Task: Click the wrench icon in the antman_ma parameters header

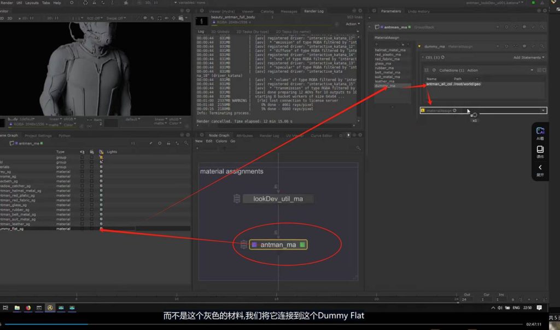Action: pos(531,27)
